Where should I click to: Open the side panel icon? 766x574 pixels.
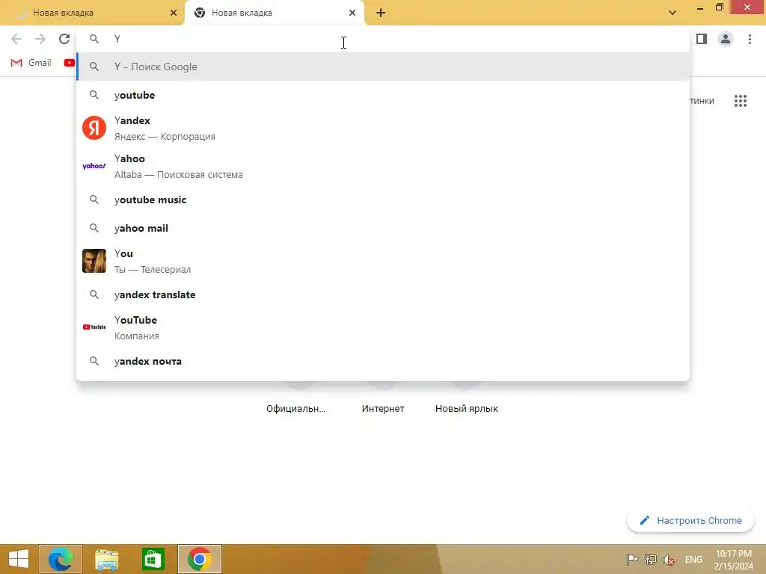click(x=702, y=39)
